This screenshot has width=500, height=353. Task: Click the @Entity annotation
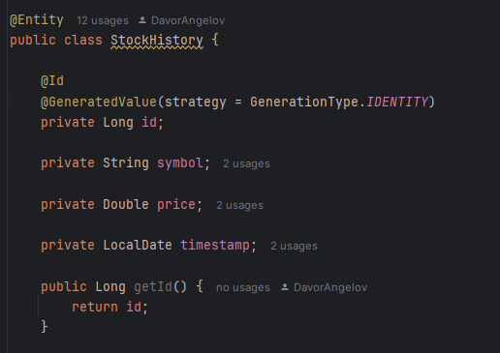tap(37, 20)
